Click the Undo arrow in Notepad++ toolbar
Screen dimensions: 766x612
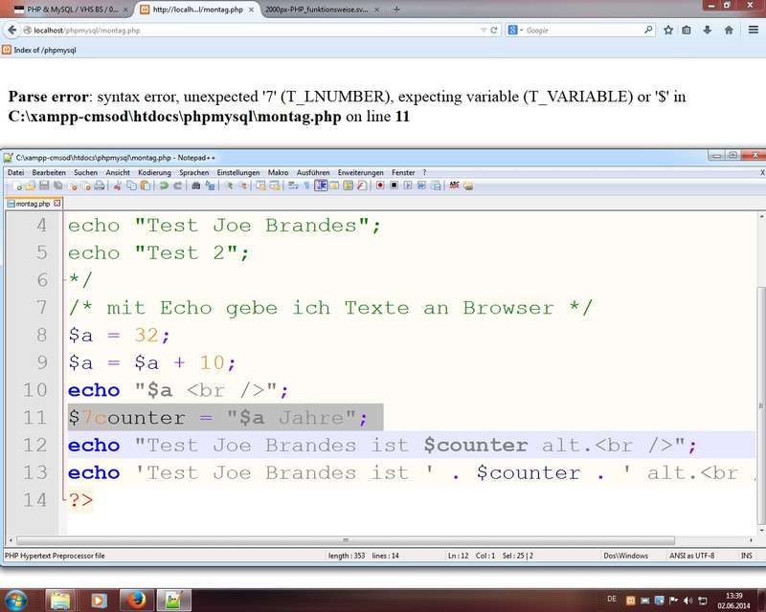(x=164, y=186)
